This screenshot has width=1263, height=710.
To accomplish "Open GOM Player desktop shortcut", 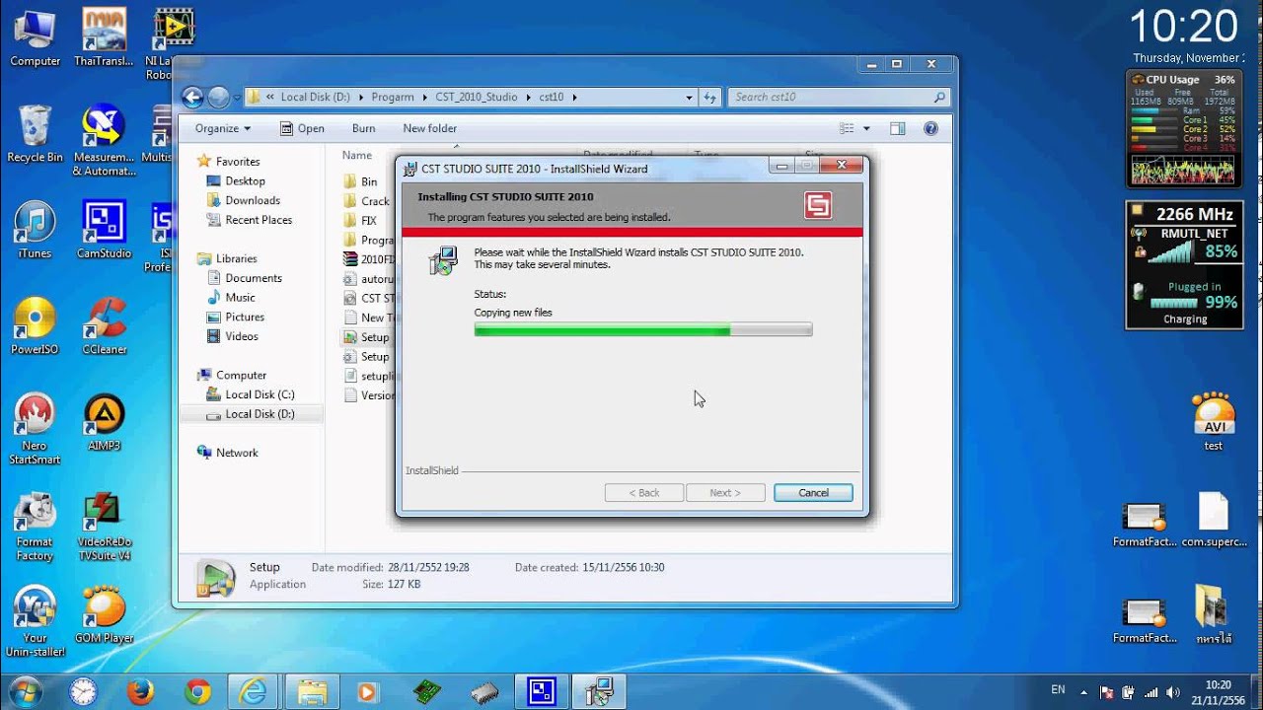I will tap(104, 614).
